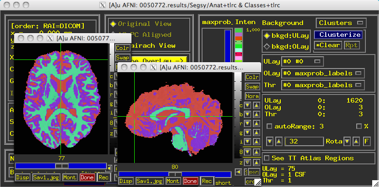Open Disp options in sagittal viewer
The width and height of the screenshot is (379, 187).
tap(126, 181)
